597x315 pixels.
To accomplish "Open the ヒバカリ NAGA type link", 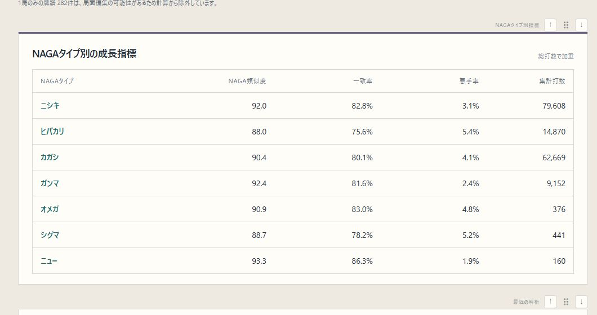I will (x=52, y=131).
